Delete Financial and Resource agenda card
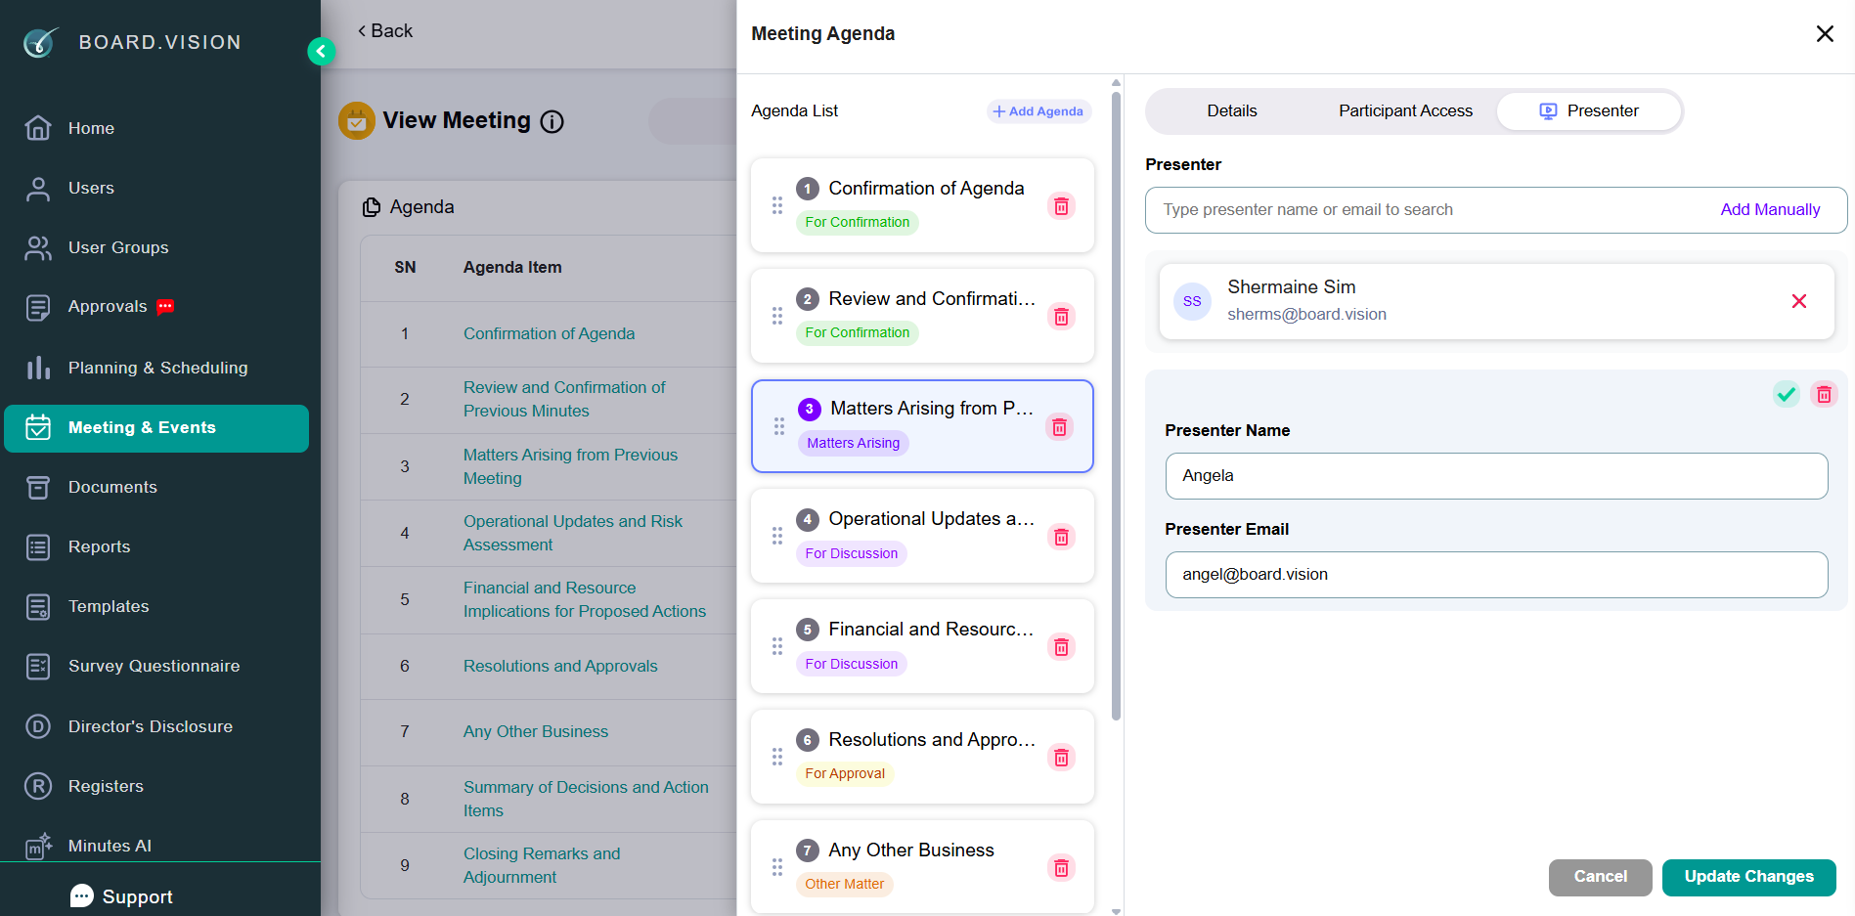The image size is (1855, 916). click(x=1061, y=647)
